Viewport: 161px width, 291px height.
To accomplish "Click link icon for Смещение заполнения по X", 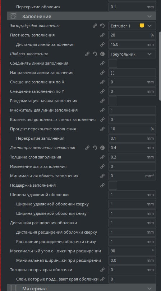I will (x=102, y=82).
